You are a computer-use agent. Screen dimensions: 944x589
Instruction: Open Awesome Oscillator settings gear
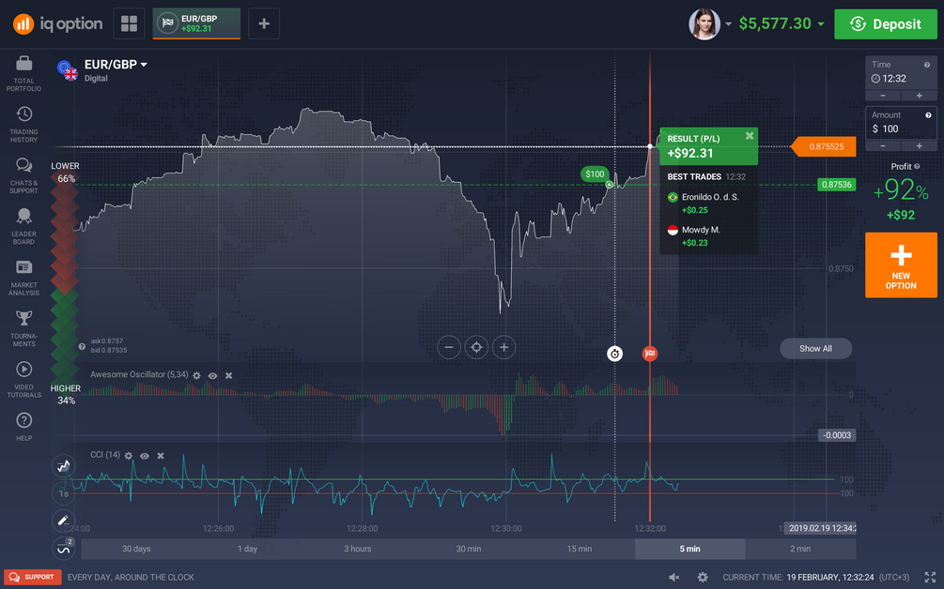coord(197,376)
